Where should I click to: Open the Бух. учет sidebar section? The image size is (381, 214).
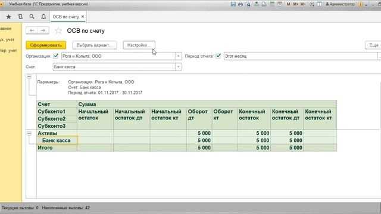click(7, 40)
